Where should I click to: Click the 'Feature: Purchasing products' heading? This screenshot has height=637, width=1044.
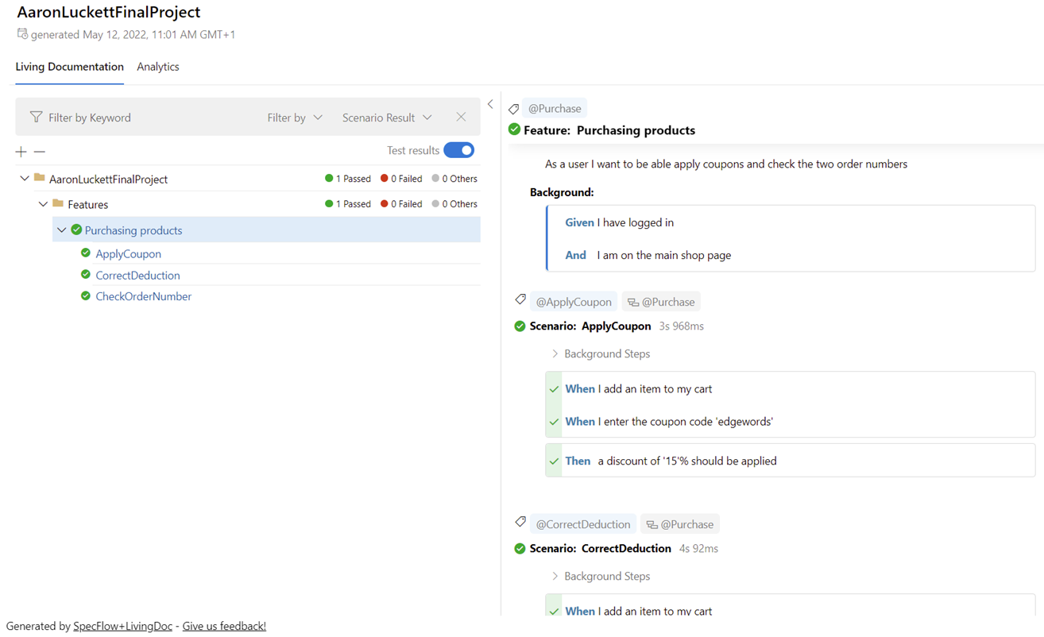point(609,130)
